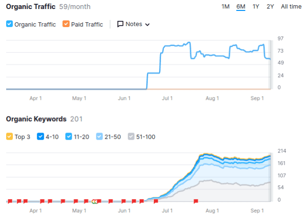
Task: Click the Notes speech bubble icon
Action: (x=120, y=24)
